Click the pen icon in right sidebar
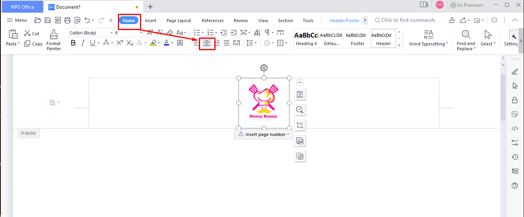This screenshot has width=524, height=217. tap(515, 72)
